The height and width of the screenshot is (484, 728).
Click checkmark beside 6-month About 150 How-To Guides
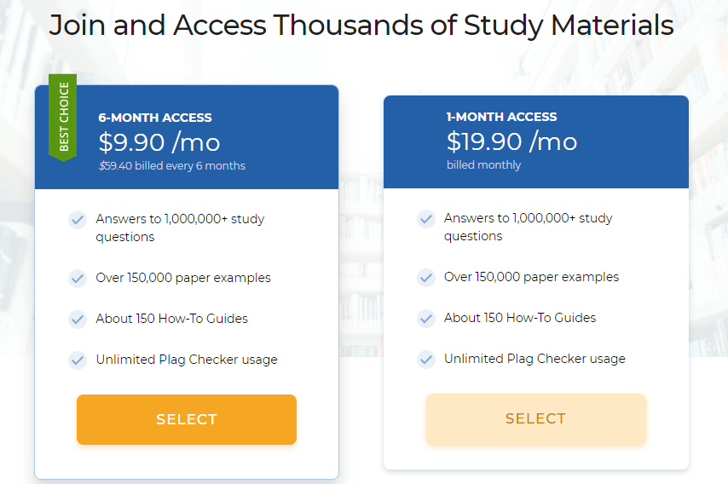tap(78, 320)
